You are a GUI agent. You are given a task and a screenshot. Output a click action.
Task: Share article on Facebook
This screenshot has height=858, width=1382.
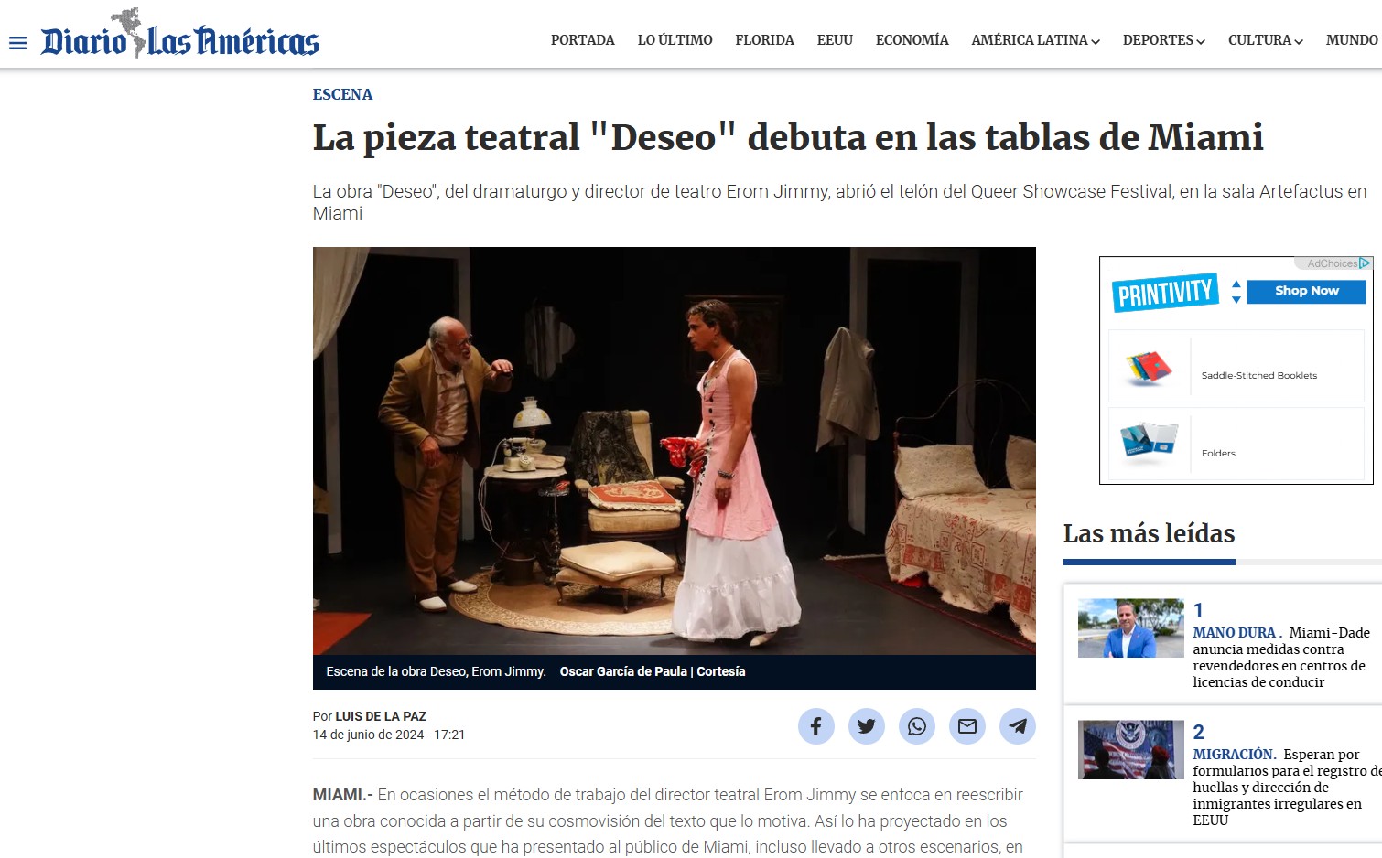click(815, 726)
